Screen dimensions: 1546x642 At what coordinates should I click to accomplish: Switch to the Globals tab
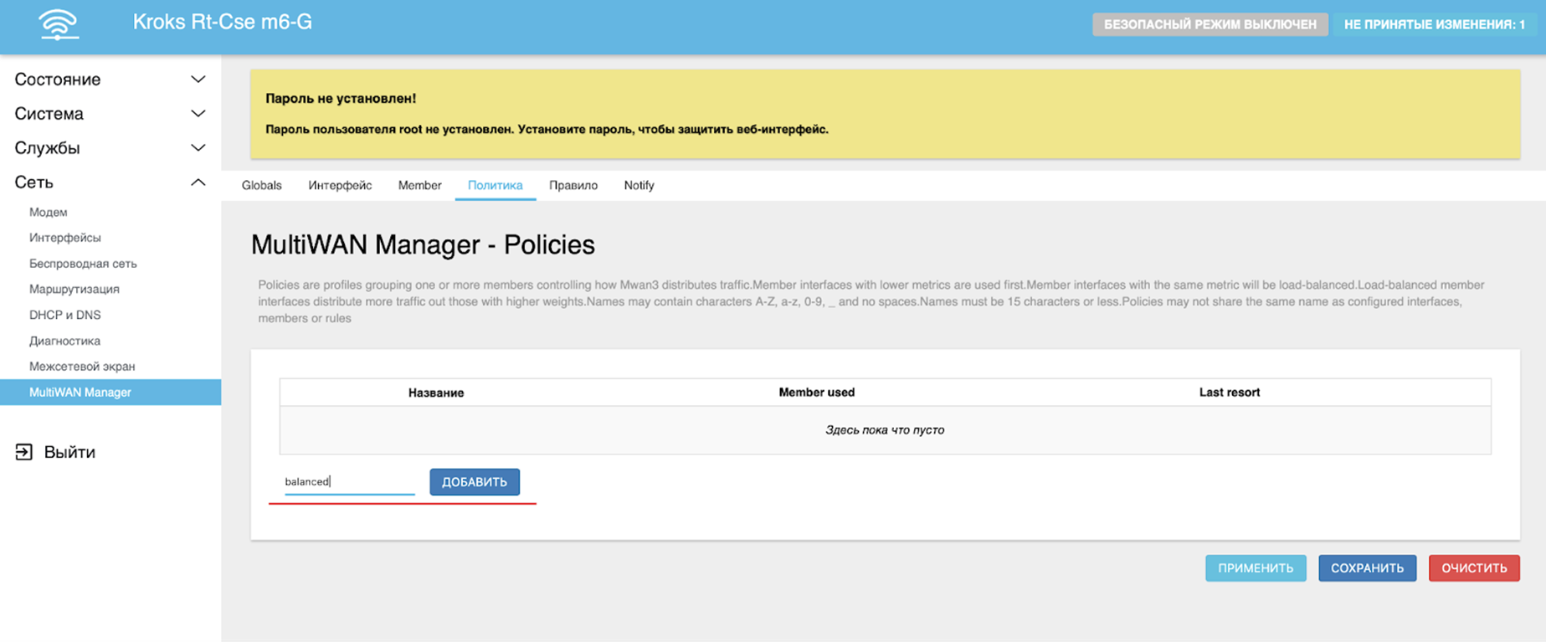261,186
